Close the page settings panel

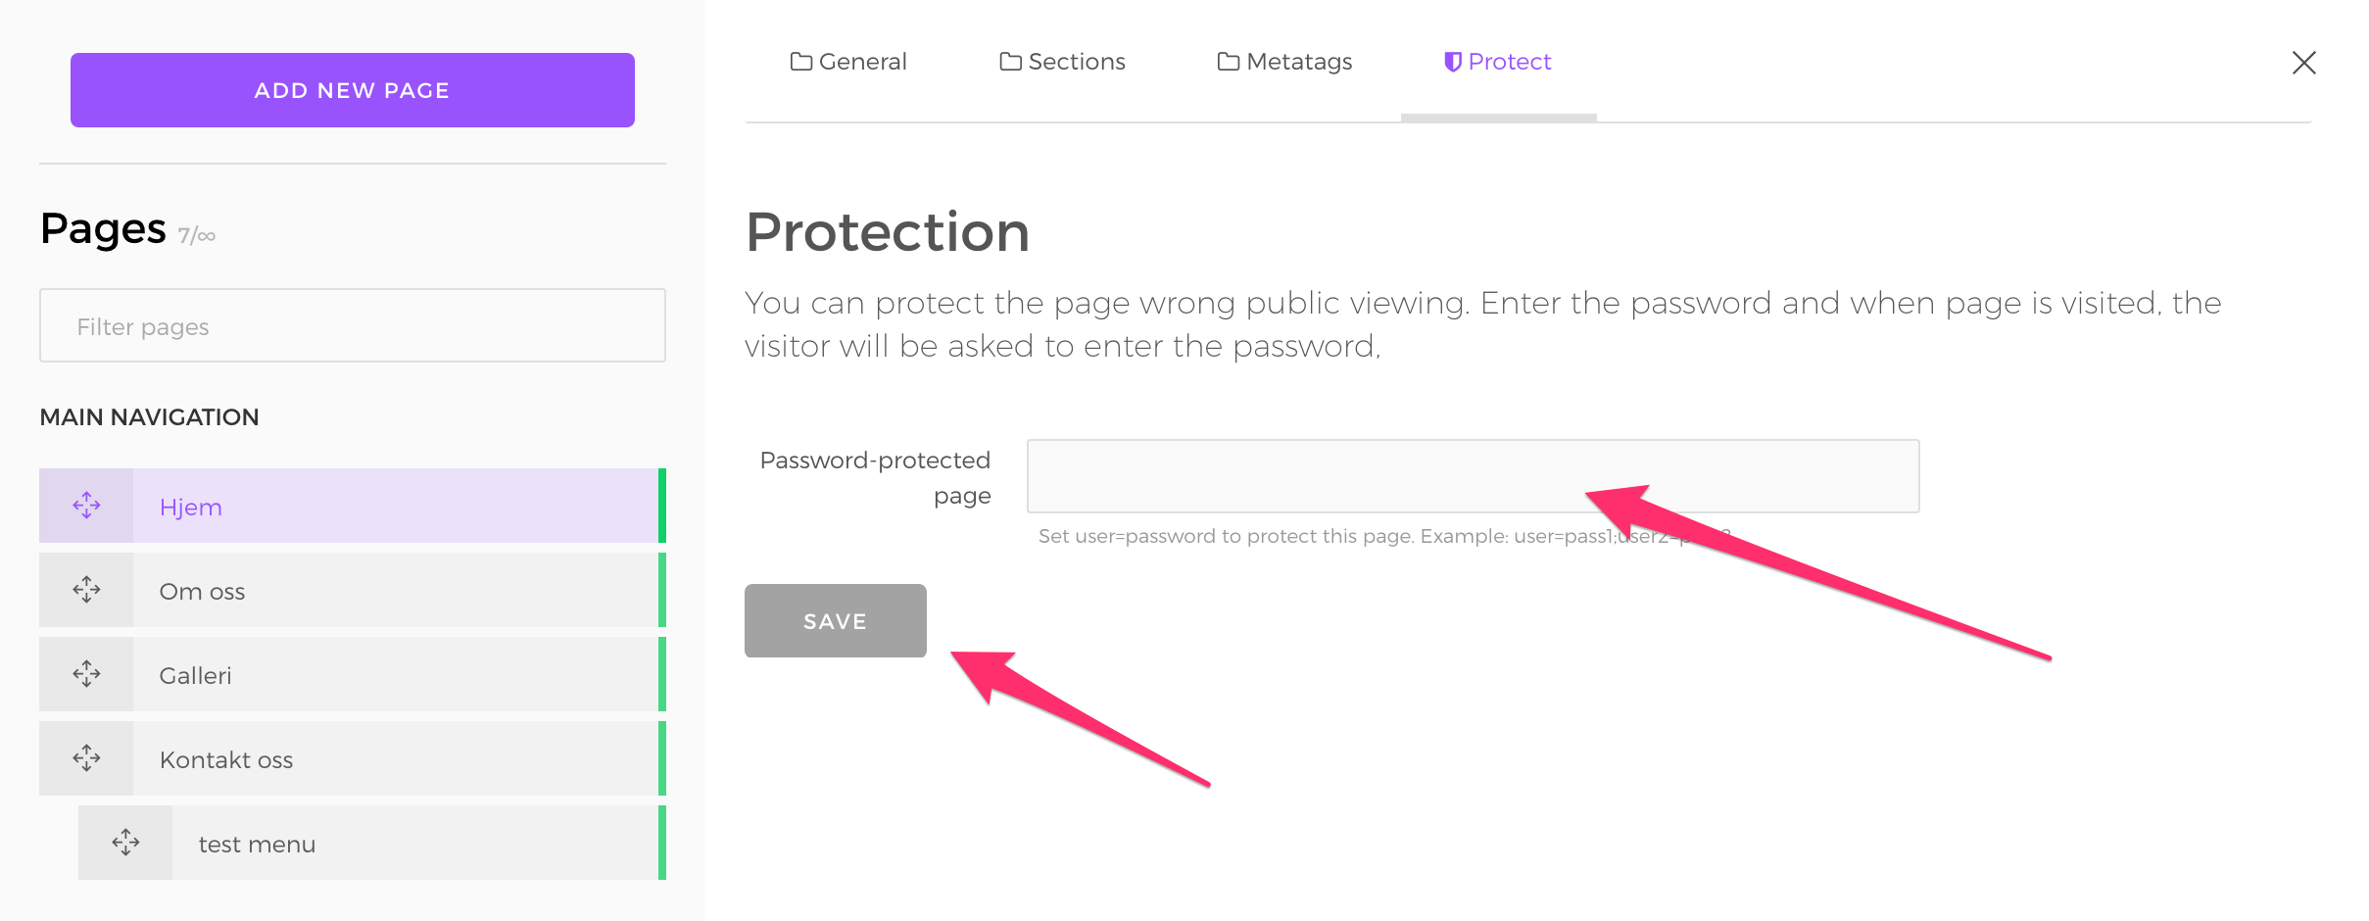coord(2304,63)
